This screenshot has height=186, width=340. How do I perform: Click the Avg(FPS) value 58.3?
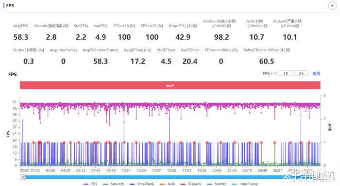pos(21,37)
